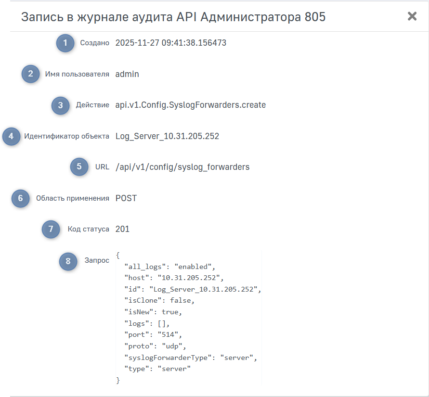Close the audit log entry dialog
The image size is (429, 397).
coord(412,16)
